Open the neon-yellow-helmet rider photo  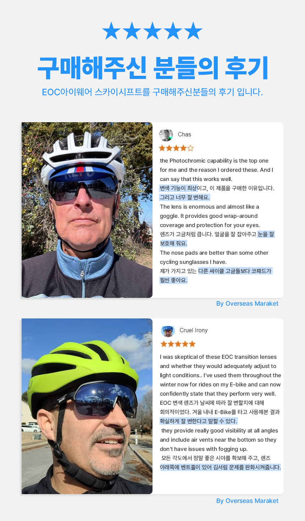click(x=87, y=406)
